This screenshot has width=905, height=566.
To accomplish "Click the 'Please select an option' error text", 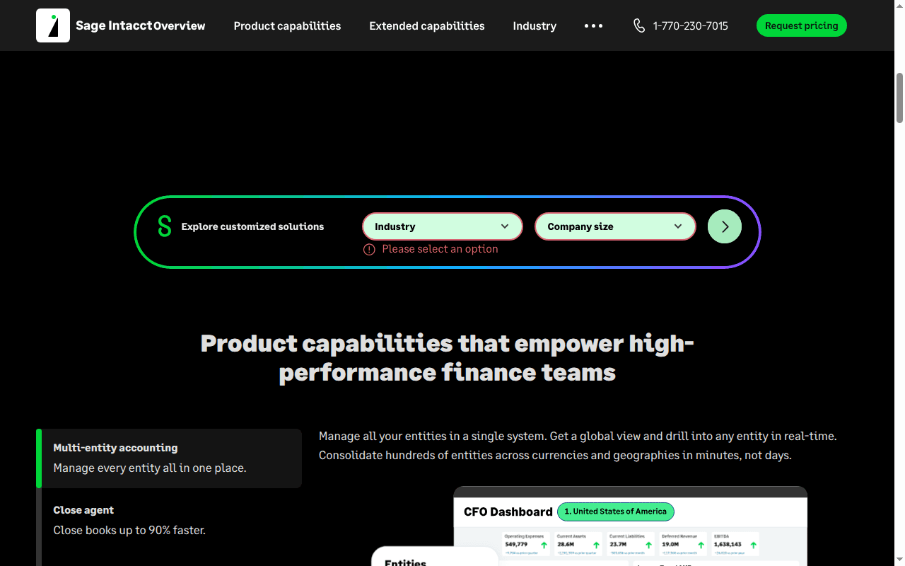I will pos(440,249).
